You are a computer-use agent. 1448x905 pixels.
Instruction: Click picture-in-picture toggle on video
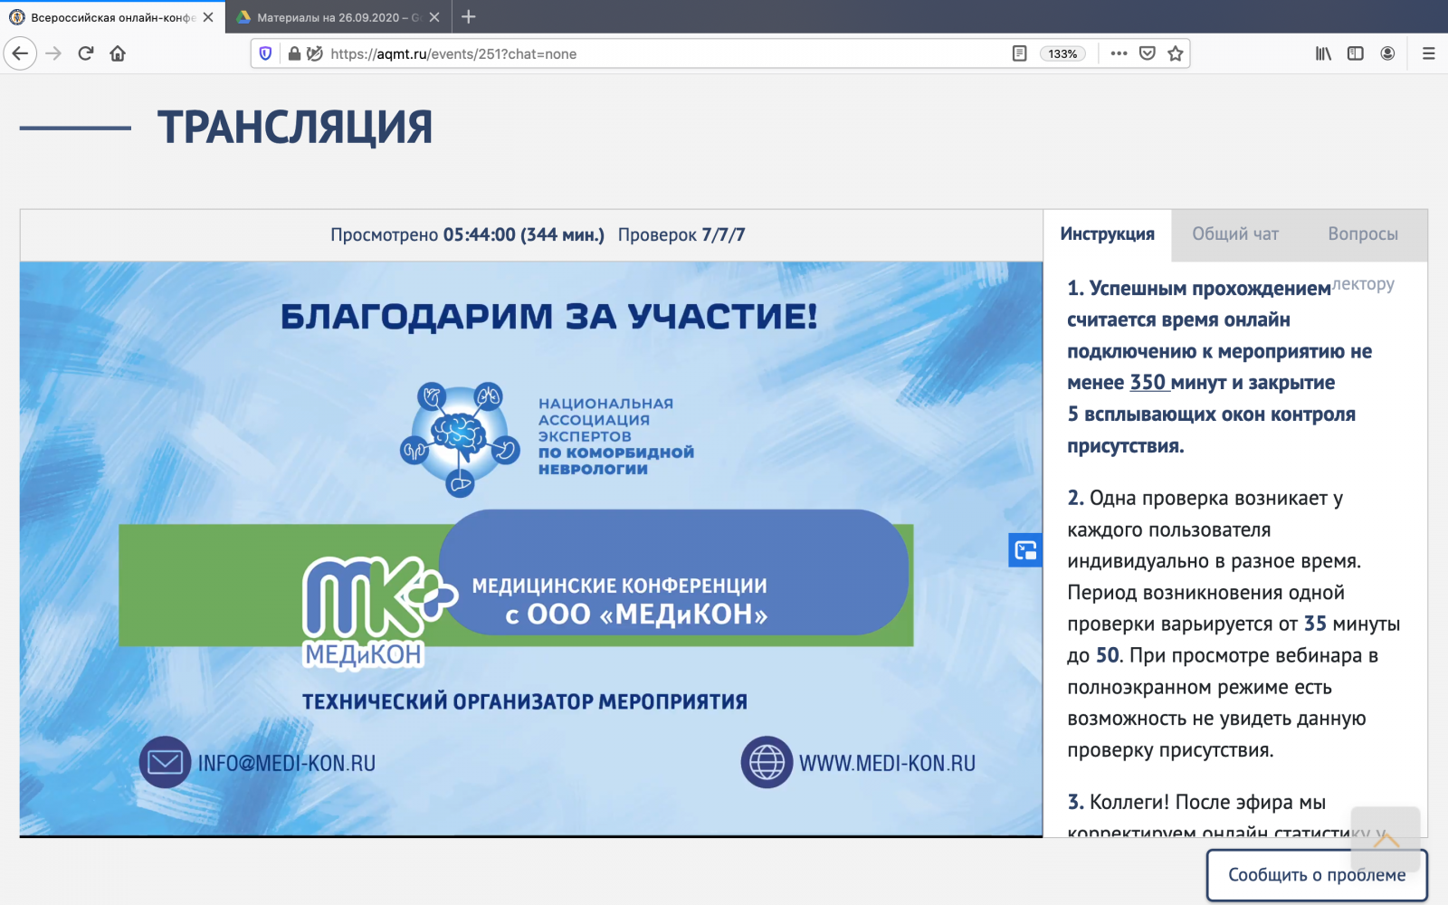[x=1025, y=550]
